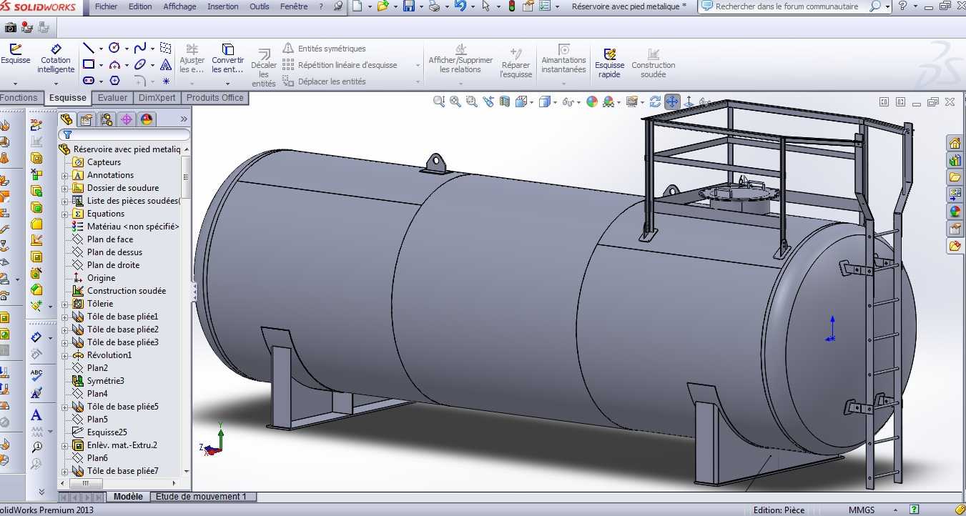This screenshot has width=966, height=516.
Task: Expand the Equations tree node
Action: pos(64,214)
